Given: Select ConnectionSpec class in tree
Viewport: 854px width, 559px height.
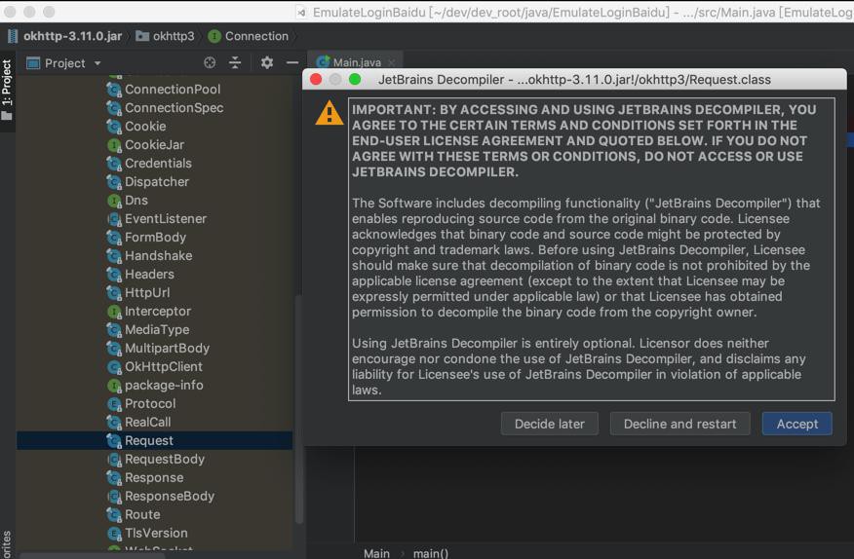Looking at the screenshot, I should click(x=174, y=108).
